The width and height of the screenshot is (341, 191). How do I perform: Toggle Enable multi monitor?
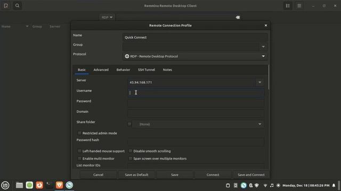[79, 159]
